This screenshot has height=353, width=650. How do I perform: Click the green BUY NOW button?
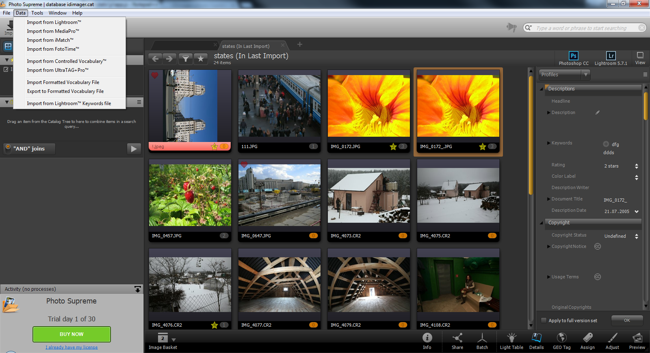coord(71,334)
